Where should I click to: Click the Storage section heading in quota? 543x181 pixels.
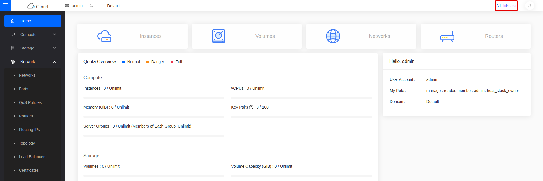pos(91,156)
